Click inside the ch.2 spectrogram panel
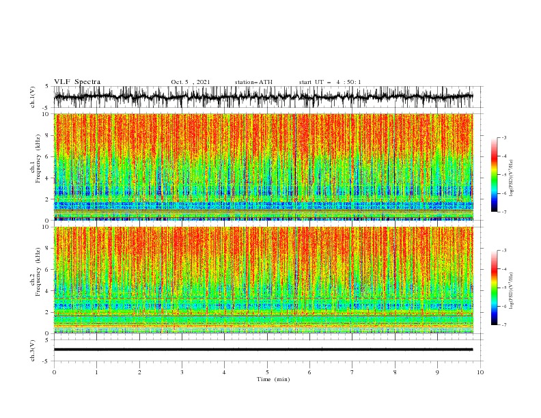 [263, 280]
